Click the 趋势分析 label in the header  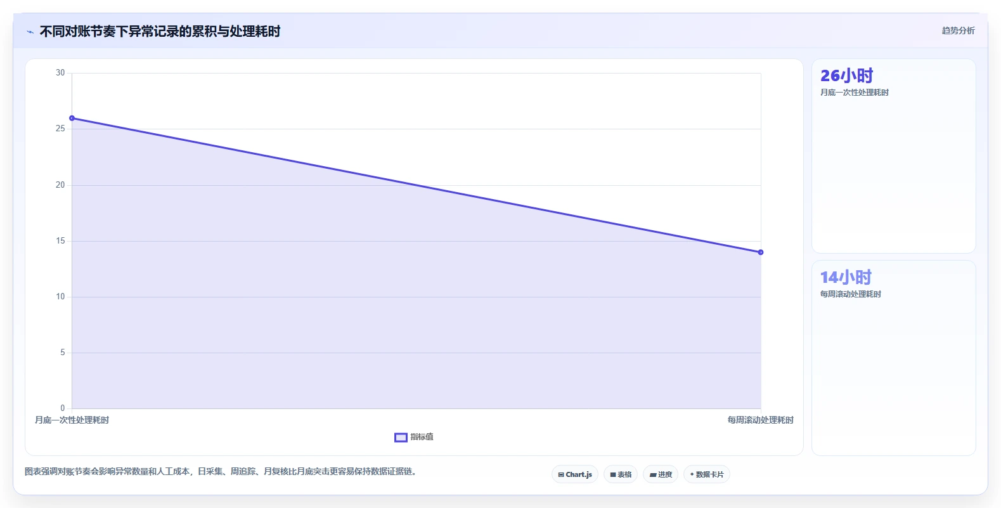[x=958, y=30]
